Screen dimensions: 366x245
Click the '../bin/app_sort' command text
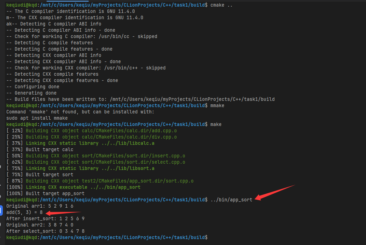(231, 200)
